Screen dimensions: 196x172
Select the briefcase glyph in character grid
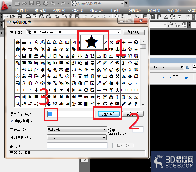click(80, 103)
